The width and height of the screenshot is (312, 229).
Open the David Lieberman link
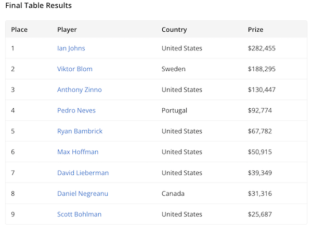point(83,173)
